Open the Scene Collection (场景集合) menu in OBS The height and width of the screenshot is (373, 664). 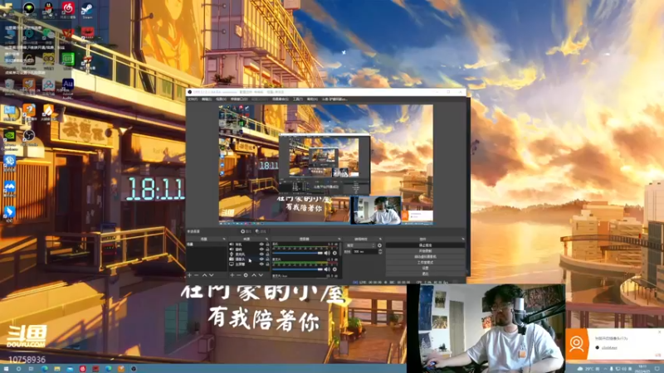(280, 99)
